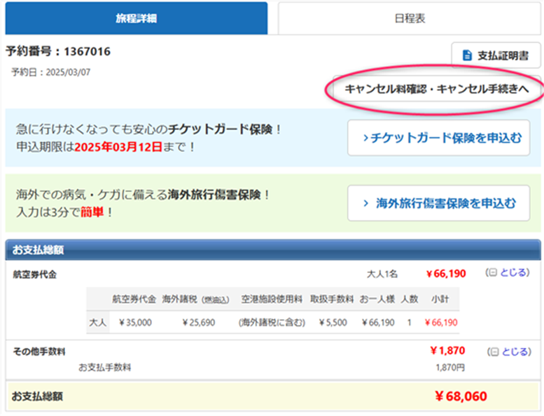Click the 大人1名 passenger count
This screenshot has height=416, width=544.
(x=382, y=274)
